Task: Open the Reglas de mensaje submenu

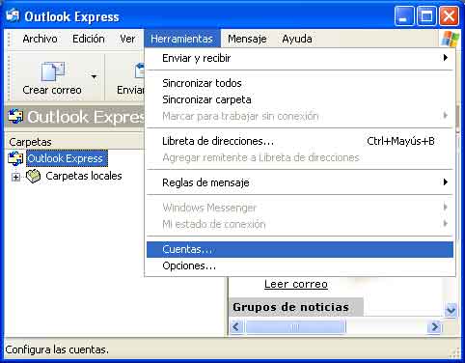Action: pyautogui.click(x=300, y=182)
